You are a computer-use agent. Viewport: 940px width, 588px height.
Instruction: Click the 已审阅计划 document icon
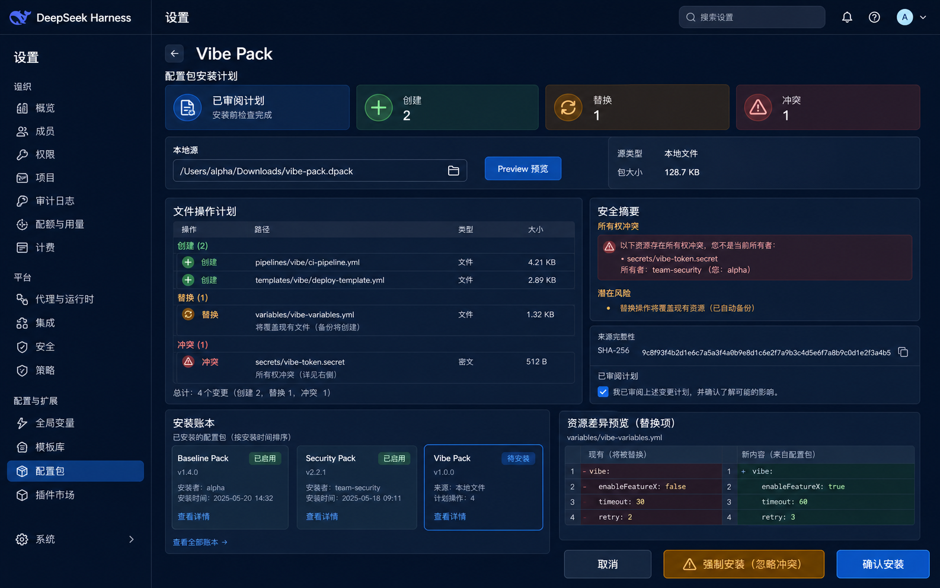(x=187, y=107)
